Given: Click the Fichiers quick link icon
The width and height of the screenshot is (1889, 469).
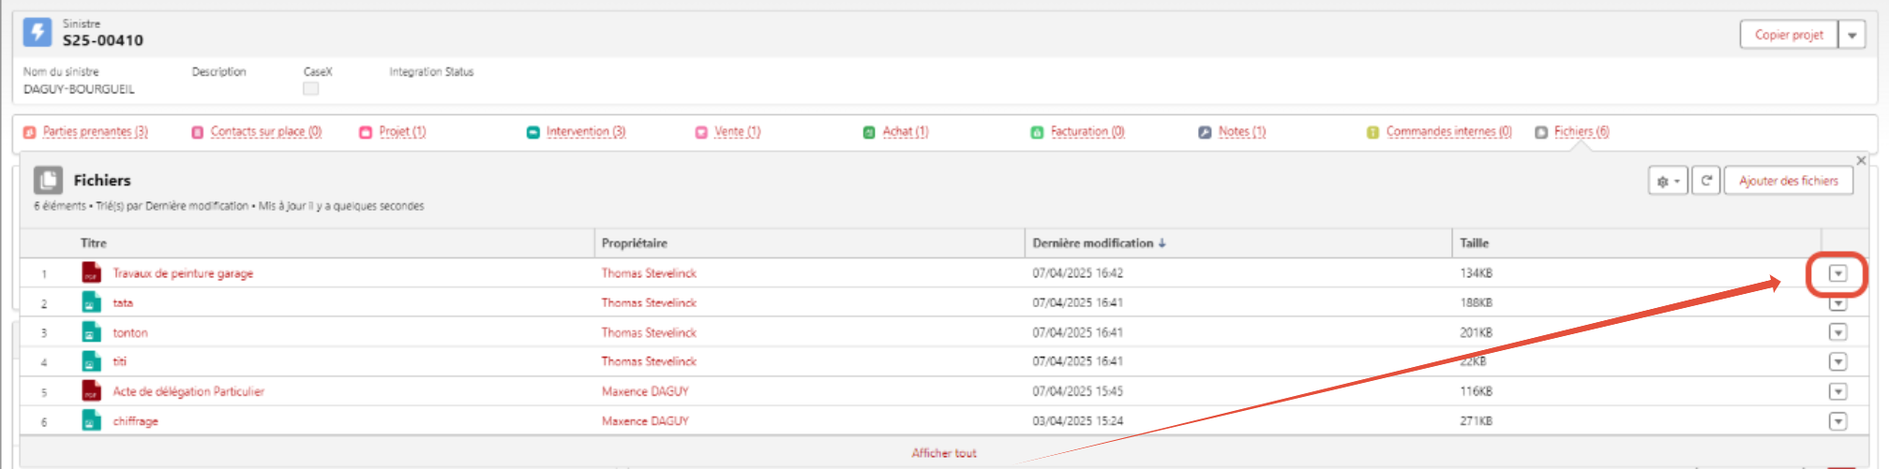Looking at the screenshot, I should tap(1541, 132).
